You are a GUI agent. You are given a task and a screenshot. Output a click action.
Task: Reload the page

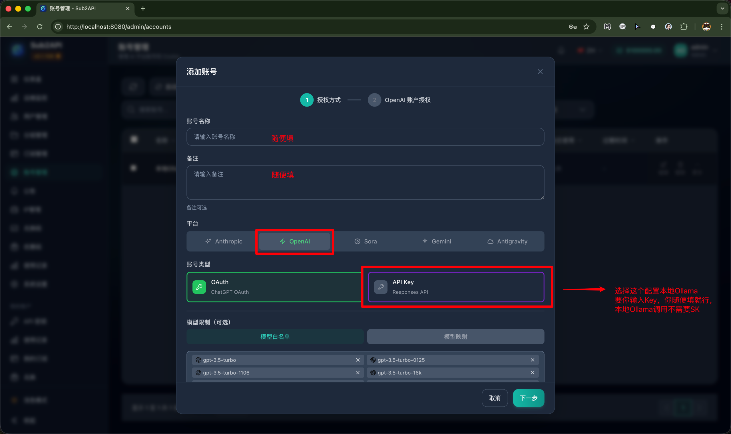point(40,27)
